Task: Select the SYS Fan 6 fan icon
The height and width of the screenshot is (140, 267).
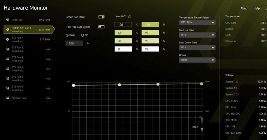Action: tap(8, 88)
